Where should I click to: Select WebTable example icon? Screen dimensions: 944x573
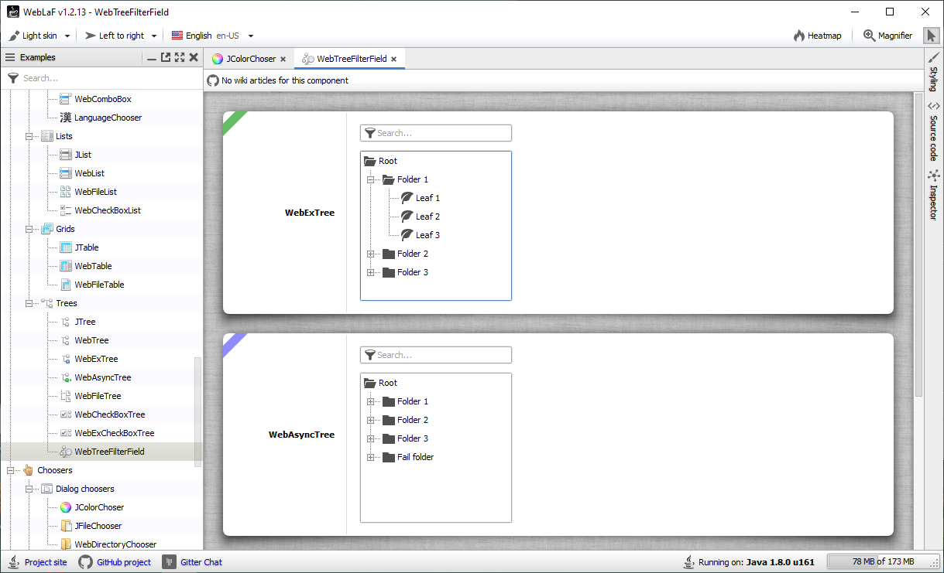[66, 266]
